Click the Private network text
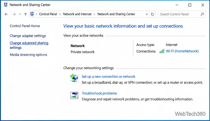The height and width of the screenshot is (121, 210). coord(83,52)
